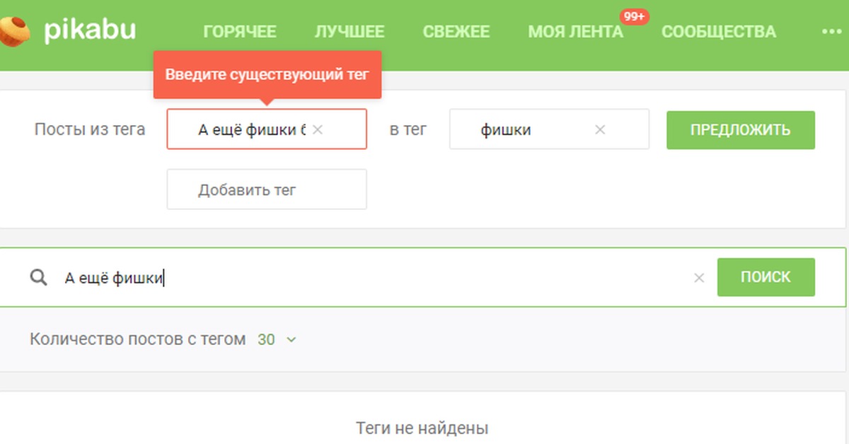
Task: Click the 'Теги не найдены' message
Action: 422,428
